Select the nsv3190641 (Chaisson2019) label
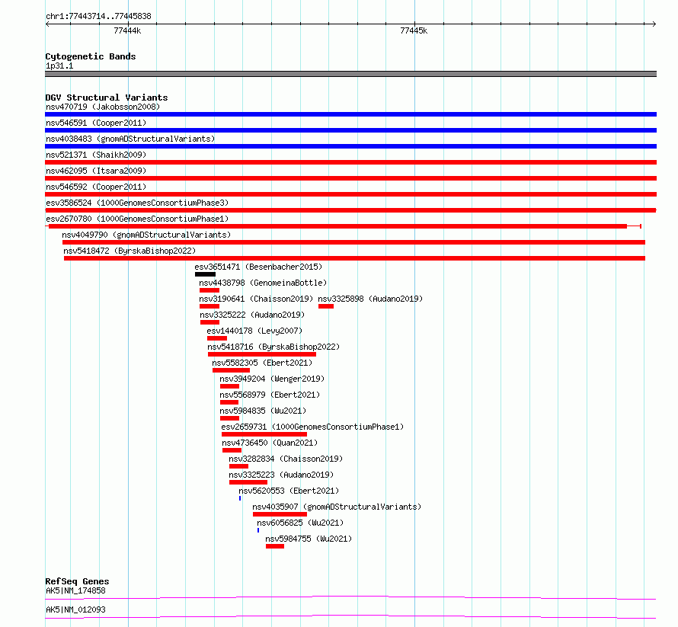This screenshot has width=678, height=627. [256, 299]
